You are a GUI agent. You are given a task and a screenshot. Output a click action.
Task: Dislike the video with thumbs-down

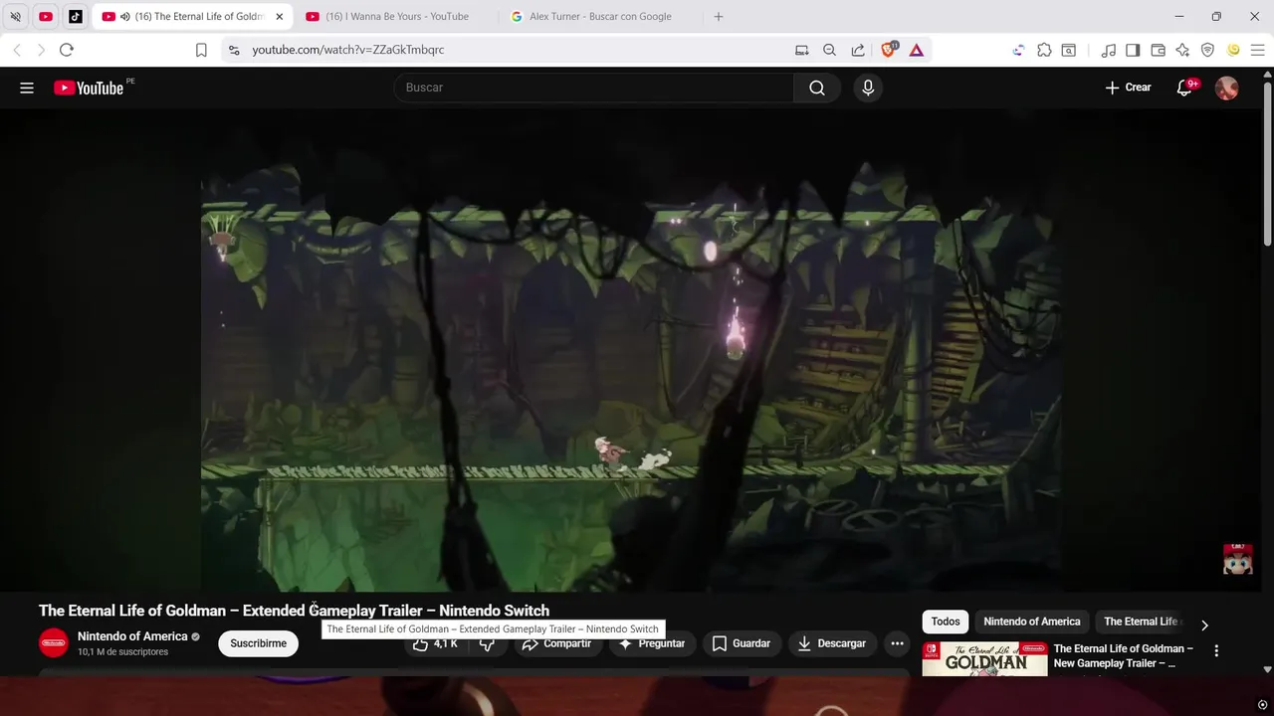[487, 643]
